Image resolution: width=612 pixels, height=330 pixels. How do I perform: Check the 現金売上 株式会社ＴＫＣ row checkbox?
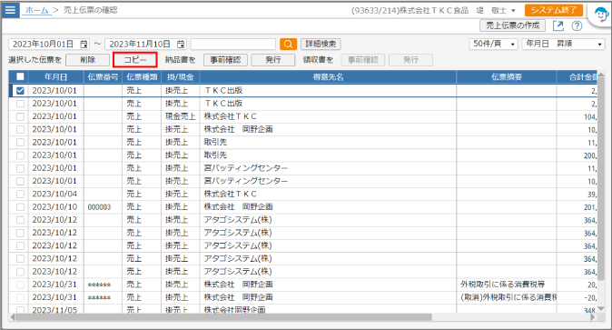20,116
